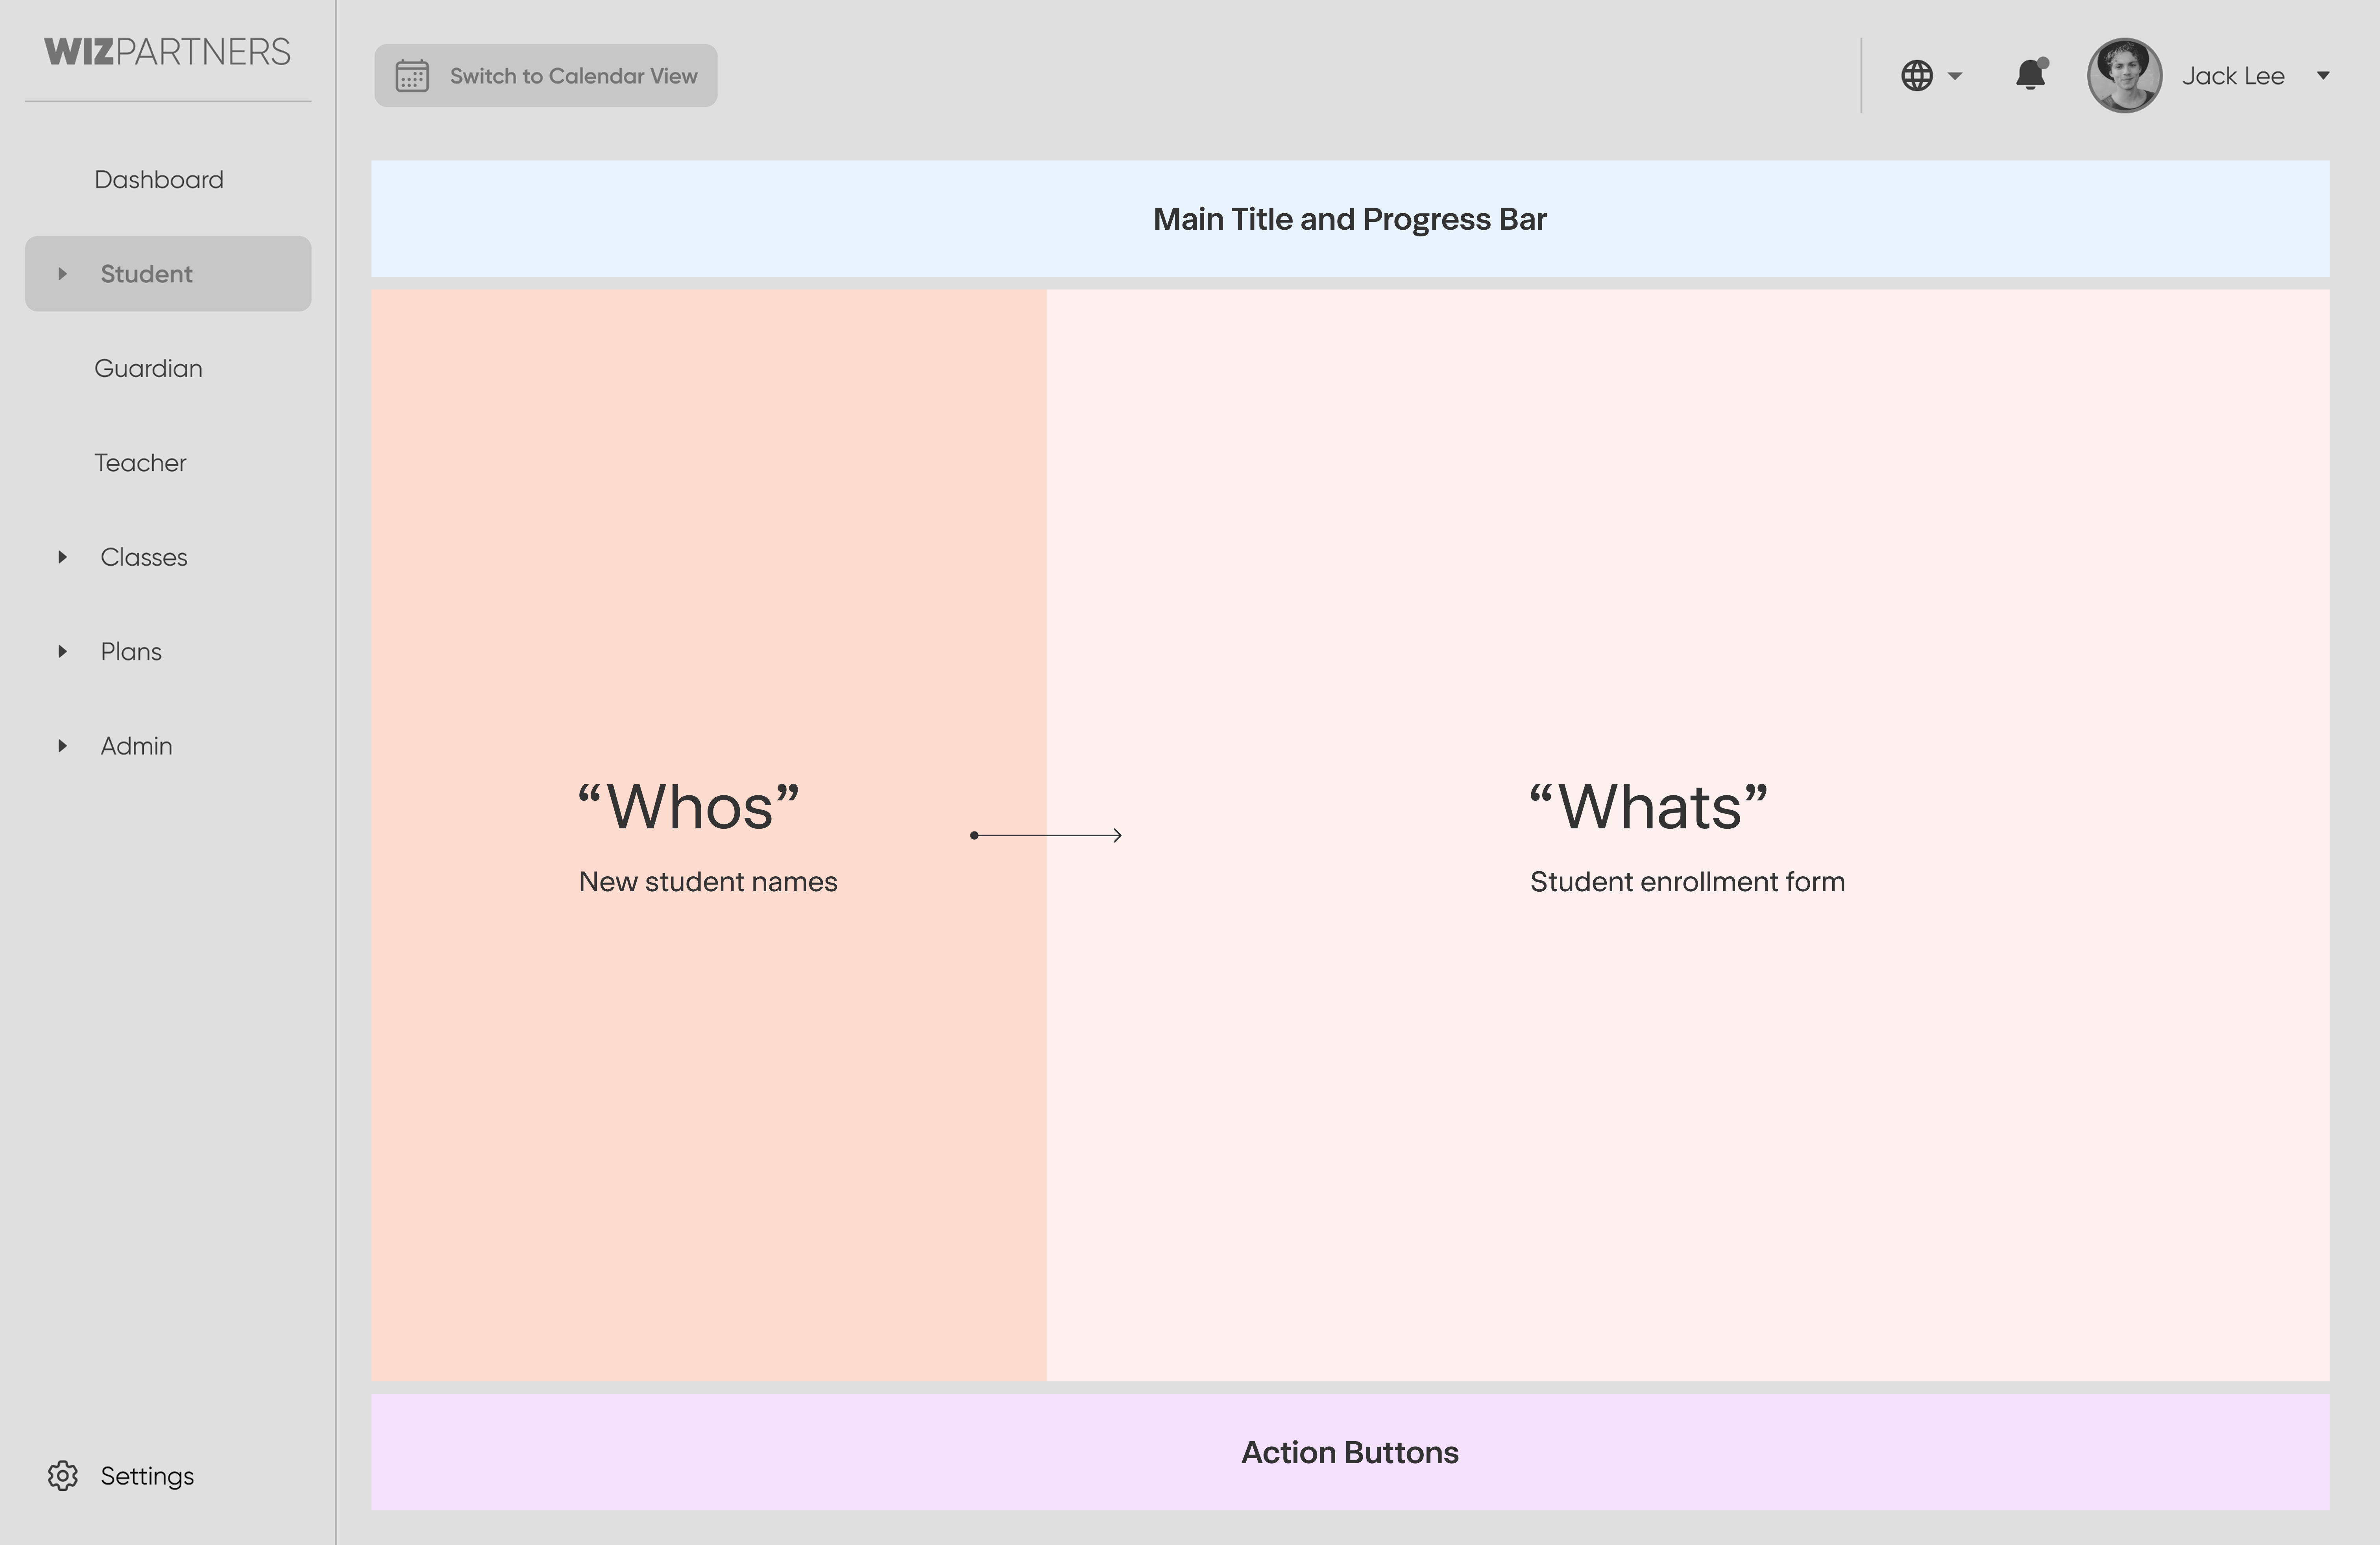Click Jack Lee's profile avatar

[2125, 76]
